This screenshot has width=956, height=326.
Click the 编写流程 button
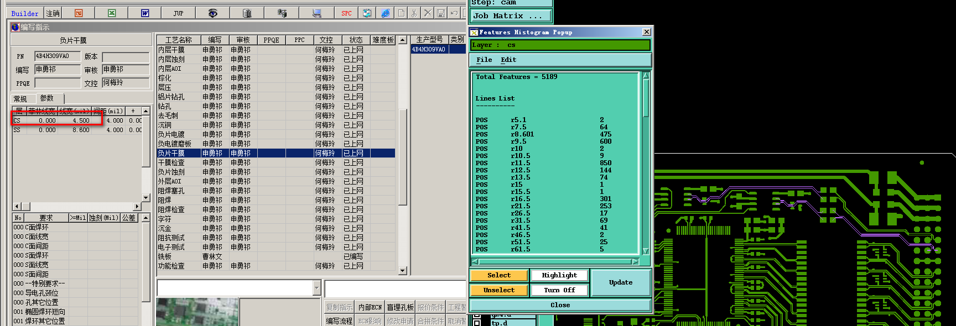(339, 321)
